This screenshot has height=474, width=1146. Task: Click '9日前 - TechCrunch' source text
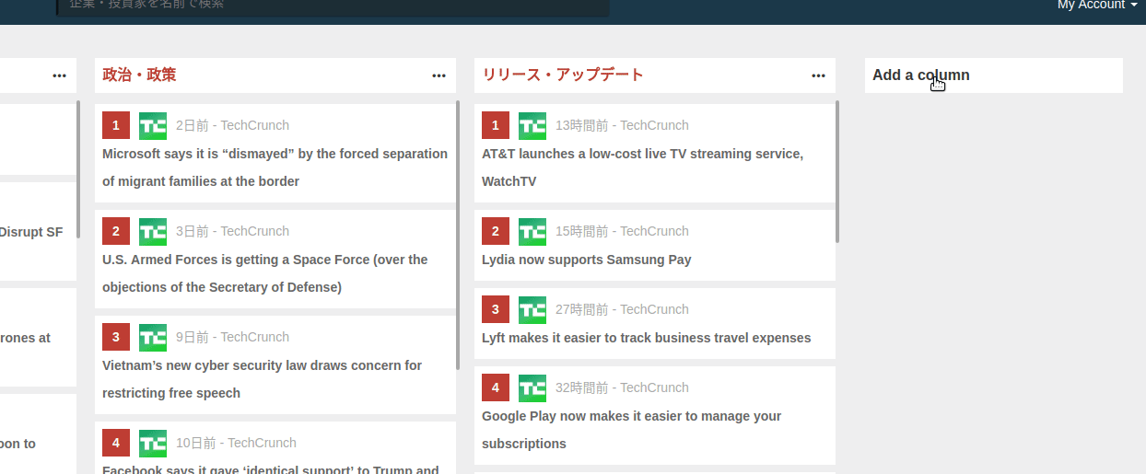232,337
